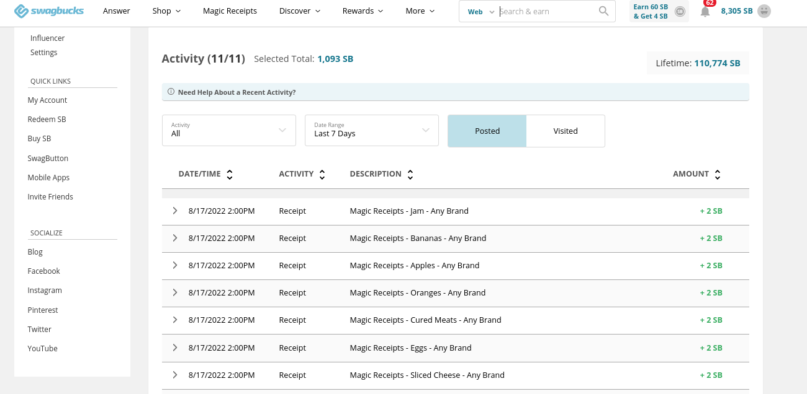
Task: Click the + 2 SB amount in Jam row
Action: click(x=711, y=211)
